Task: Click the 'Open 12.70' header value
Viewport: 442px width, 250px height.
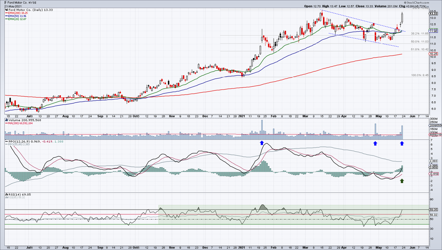Action: pos(313,6)
